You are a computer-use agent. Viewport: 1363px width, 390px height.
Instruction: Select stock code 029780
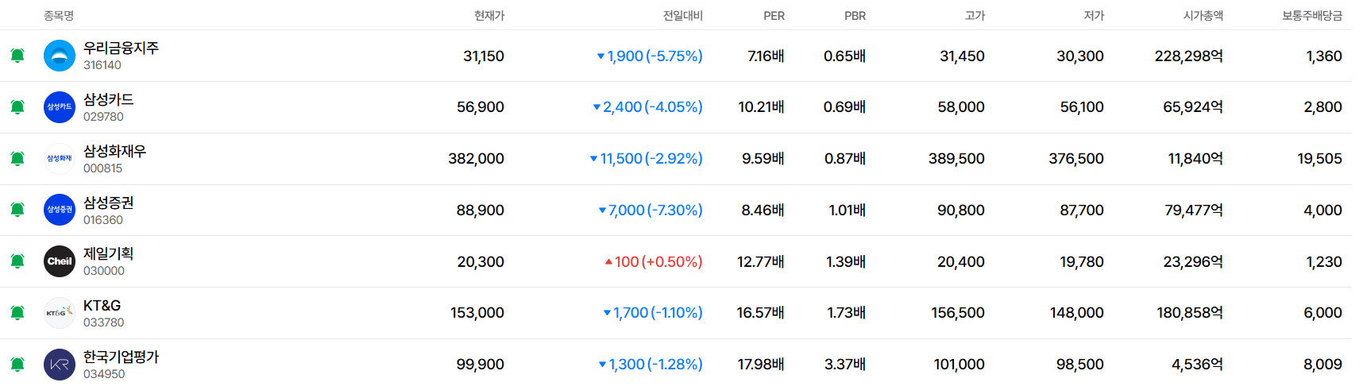tap(103, 117)
